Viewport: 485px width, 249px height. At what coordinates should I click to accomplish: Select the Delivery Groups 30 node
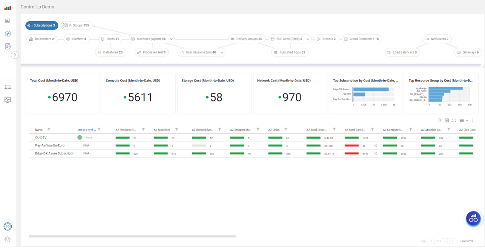coord(247,39)
